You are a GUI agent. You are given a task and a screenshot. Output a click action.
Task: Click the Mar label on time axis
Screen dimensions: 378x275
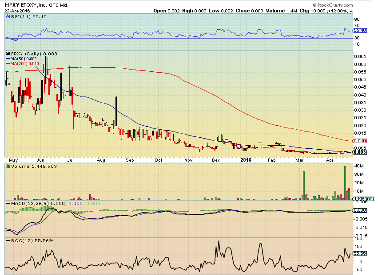pyautogui.click(x=299, y=160)
